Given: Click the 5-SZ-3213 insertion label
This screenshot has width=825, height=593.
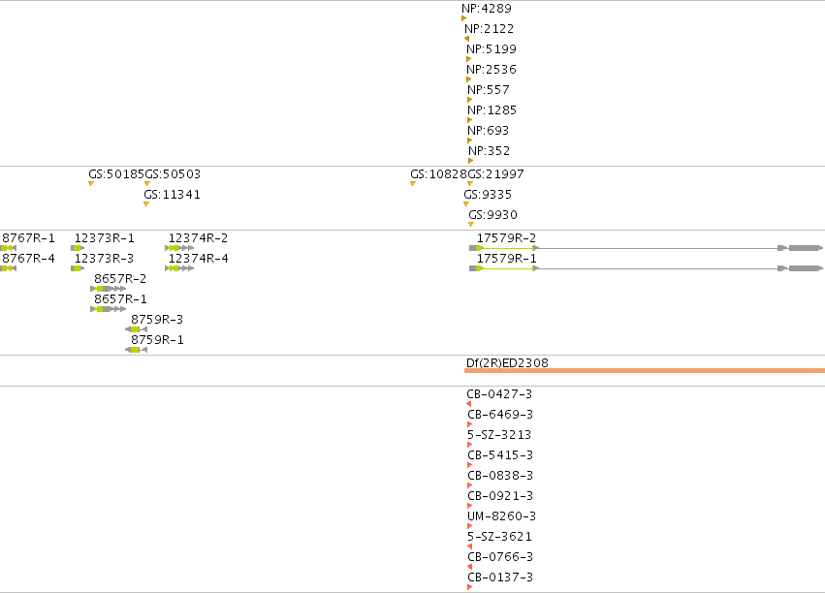Looking at the screenshot, I should tap(499, 435).
